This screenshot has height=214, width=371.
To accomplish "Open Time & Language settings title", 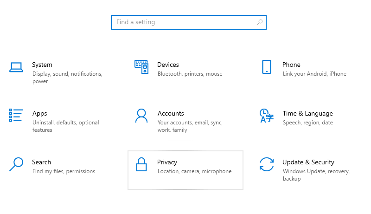I will click(307, 114).
